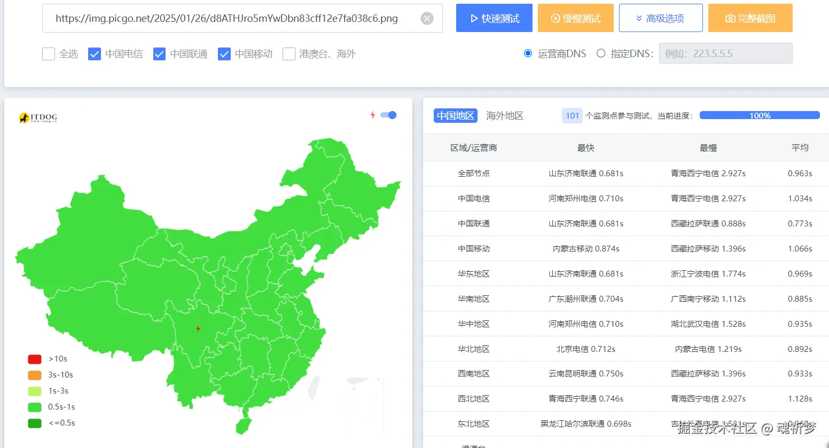Click the 0.963s average value
The height and width of the screenshot is (448, 829).
click(800, 174)
